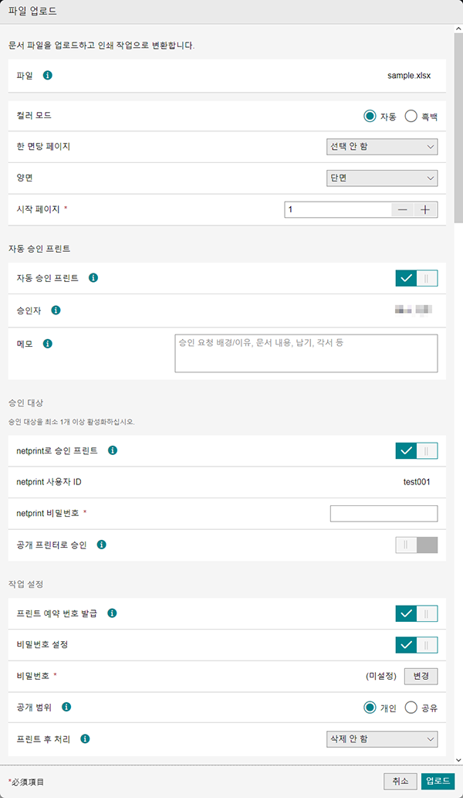Increase 시작 페이지 with the plus button
The width and height of the screenshot is (463, 798).
tap(425, 209)
